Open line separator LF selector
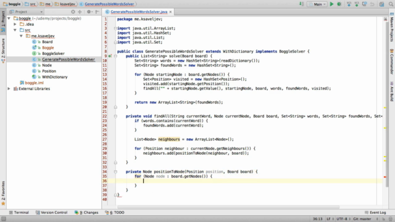The width and height of the screenshot is (395, 222). coord(330,219)
